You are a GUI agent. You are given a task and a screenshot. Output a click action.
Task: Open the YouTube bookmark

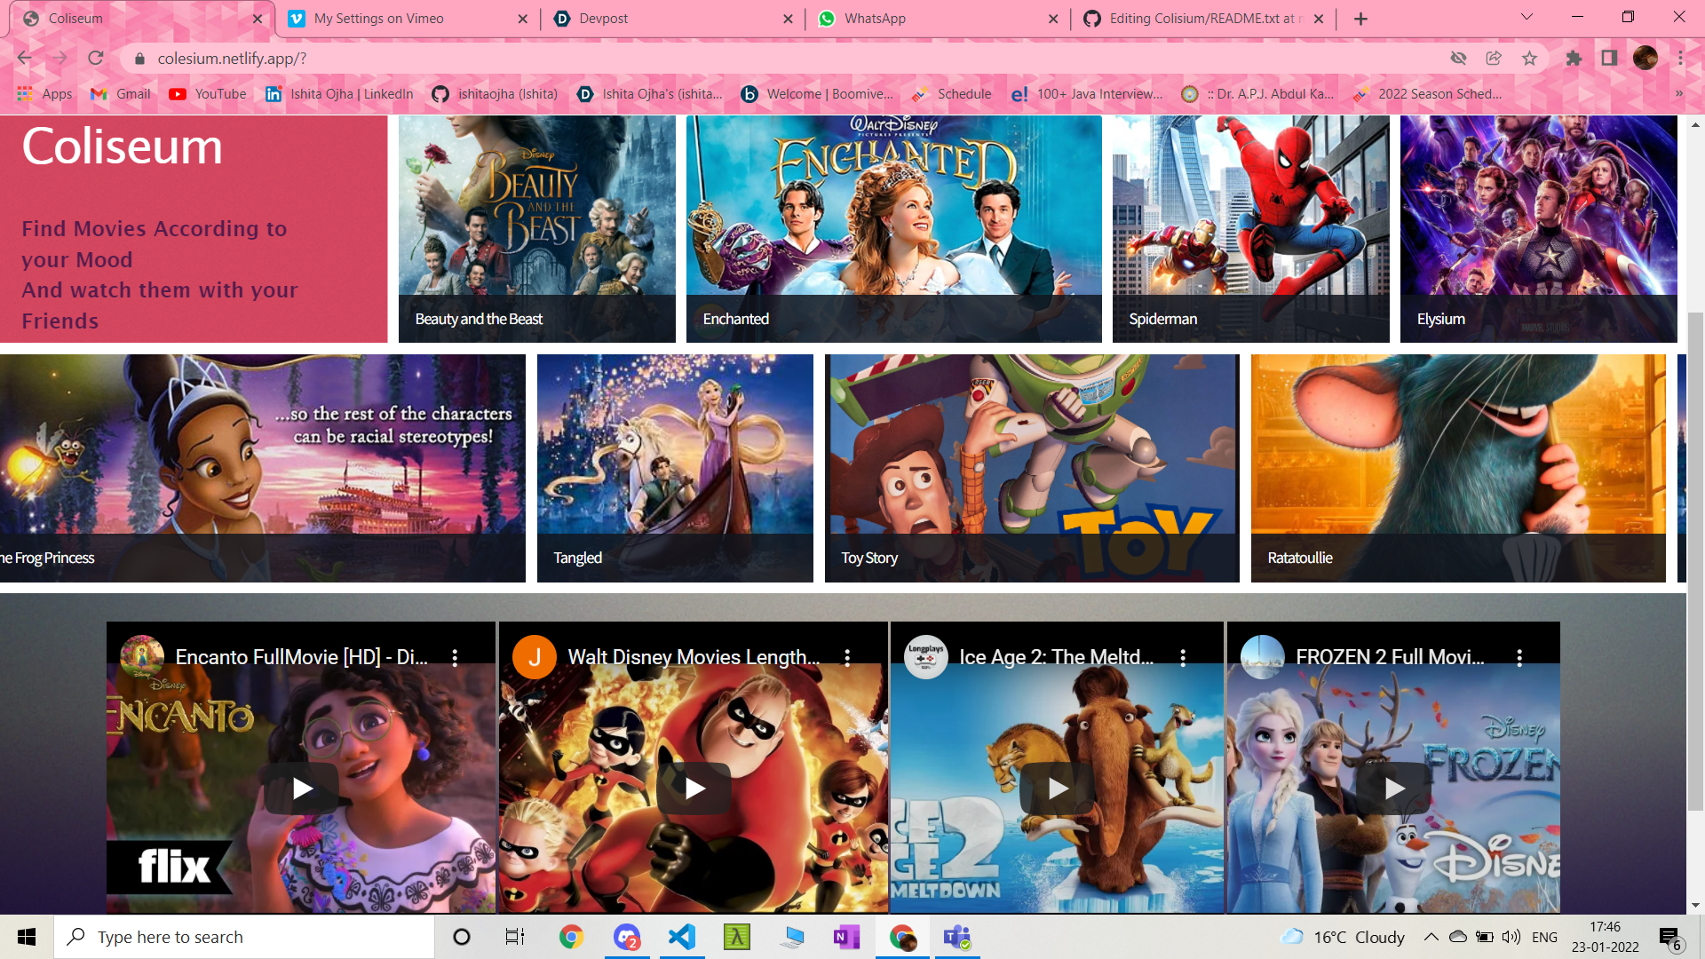(208, 94)
